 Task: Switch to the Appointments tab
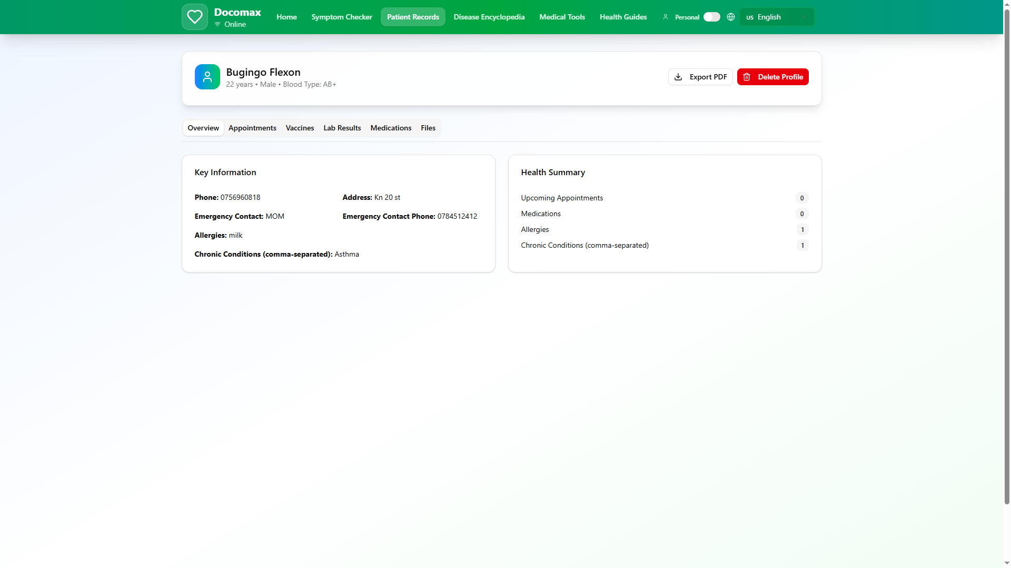[252, 128]
